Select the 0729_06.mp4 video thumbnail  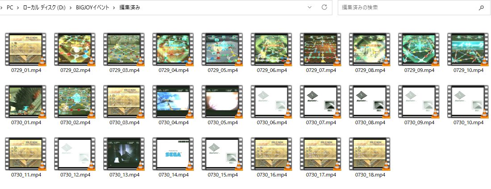[272, 50]
